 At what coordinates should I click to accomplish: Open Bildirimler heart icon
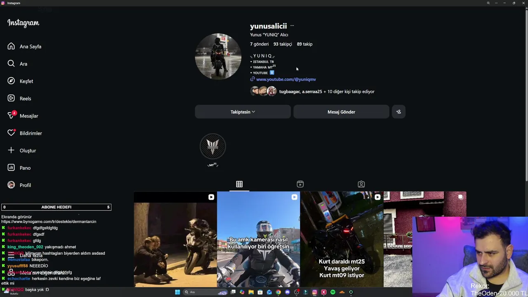[11, 133]
